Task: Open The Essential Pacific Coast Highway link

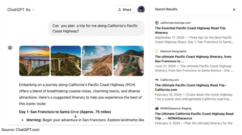Action: click(x=190, y=30)
